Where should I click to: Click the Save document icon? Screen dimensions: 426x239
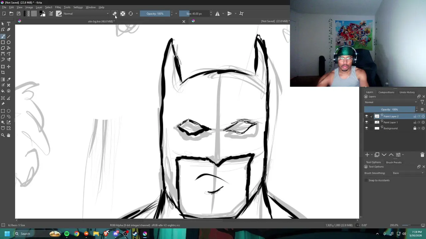coord(19,14)
